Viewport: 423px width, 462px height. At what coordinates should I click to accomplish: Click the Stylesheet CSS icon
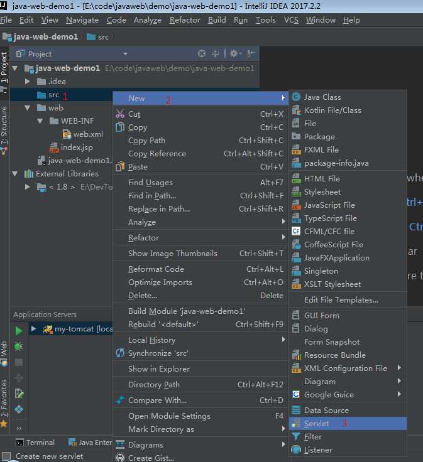point(296,192)
